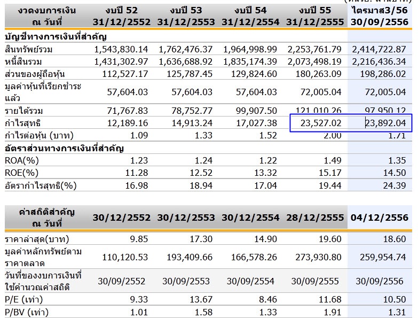Click the ราคาล่าสุด(บาท) row label
This screenshot has height=318, width=418.
37,239
